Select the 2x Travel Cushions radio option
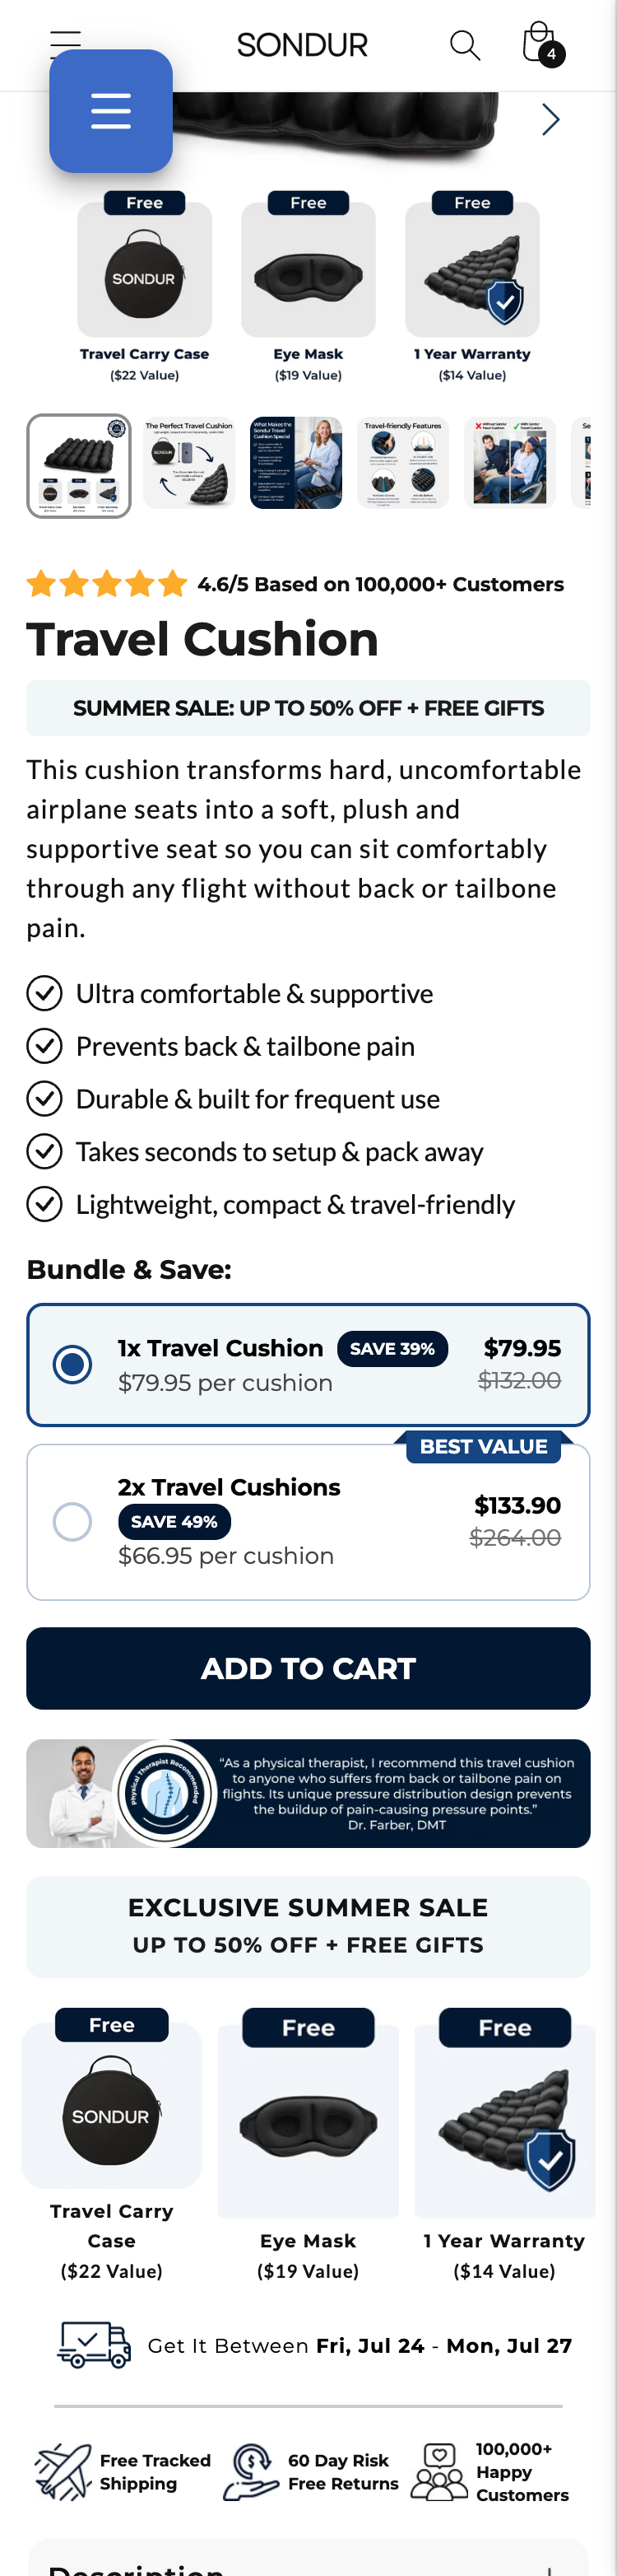617x2576 pixels. 72,1521
